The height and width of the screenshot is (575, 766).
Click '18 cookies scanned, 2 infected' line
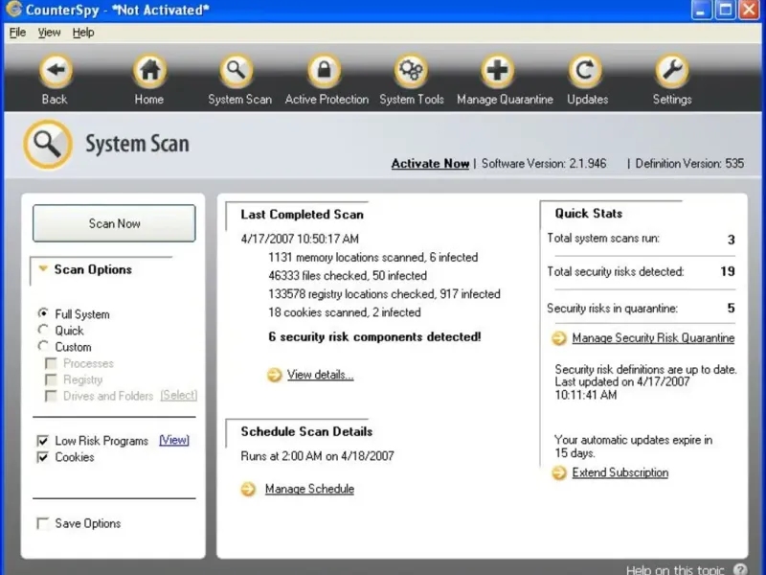[345, 312]
